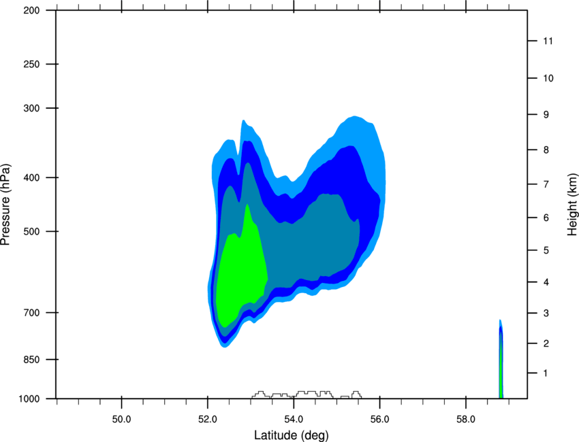Select the 200 pressure tick label
This screenshot has width=579, height=442.
(31, 10)
